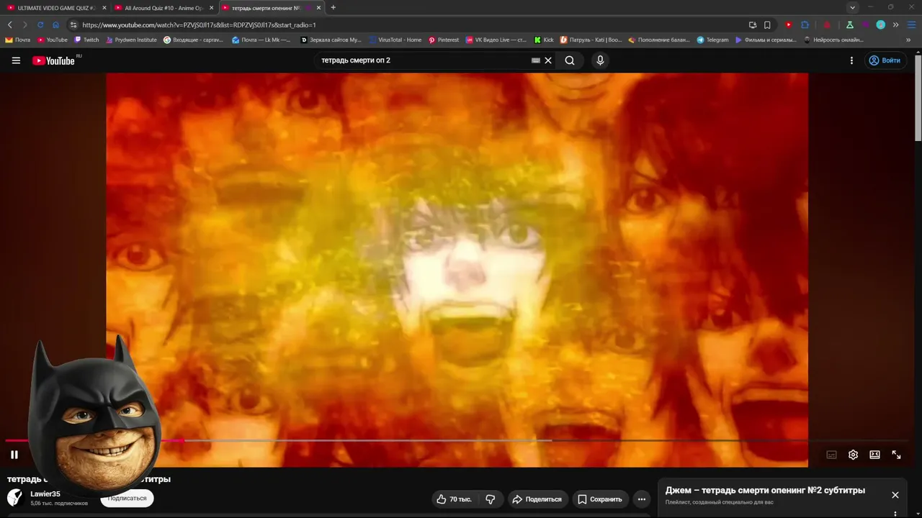Image resolution: width=922 pixels, height=518 pixels.
Task: Clear the search query with X
Action: [548, 60]
